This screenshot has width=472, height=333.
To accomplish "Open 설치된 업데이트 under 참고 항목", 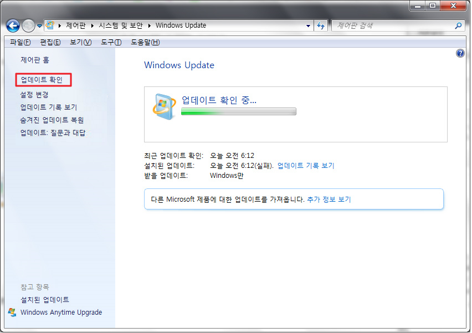I will tap(44, 300).
